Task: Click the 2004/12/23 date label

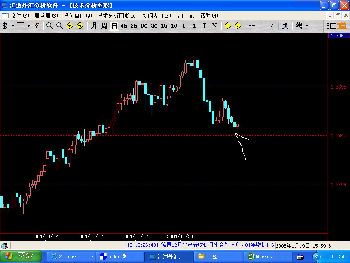Action: (180, 236)
